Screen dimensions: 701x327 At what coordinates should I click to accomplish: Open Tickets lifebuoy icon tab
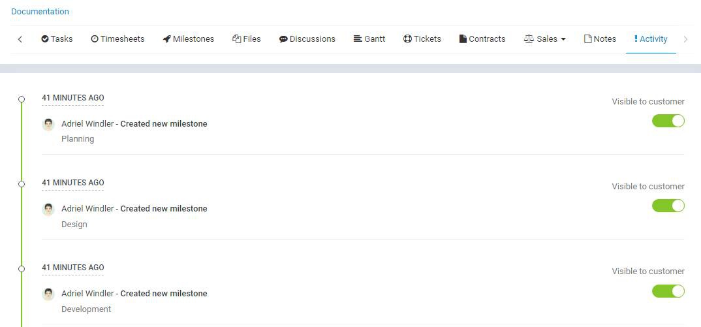click(x=422, y=39)
